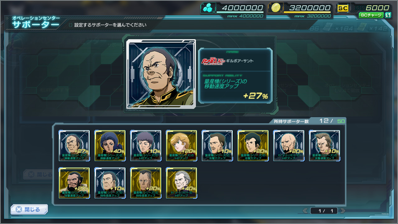Choose the blonde woman supporter +20%

pyautogui.click(x=182, y=146)
